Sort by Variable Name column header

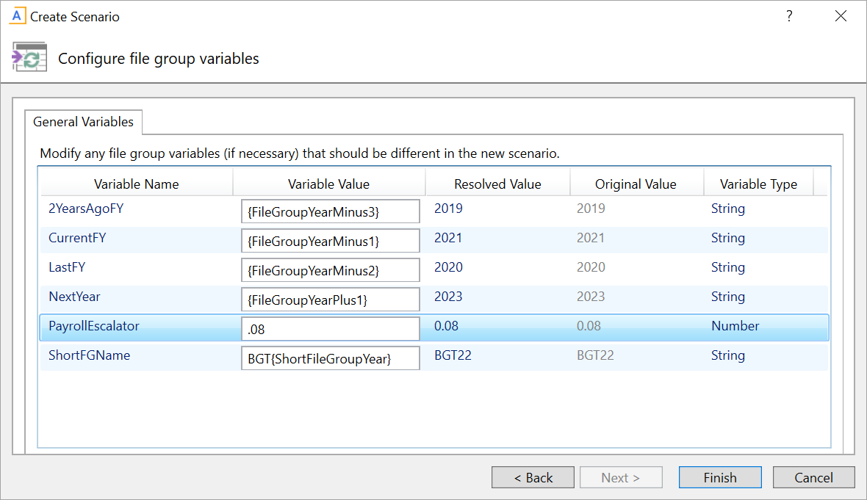click(136, 184)
